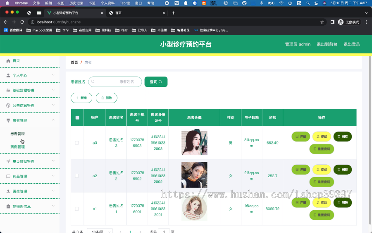The image size is (372, 233).
Task: Toggle the select-all checkbox in table header
Action: pyautogui.click(x=77, y=118)
